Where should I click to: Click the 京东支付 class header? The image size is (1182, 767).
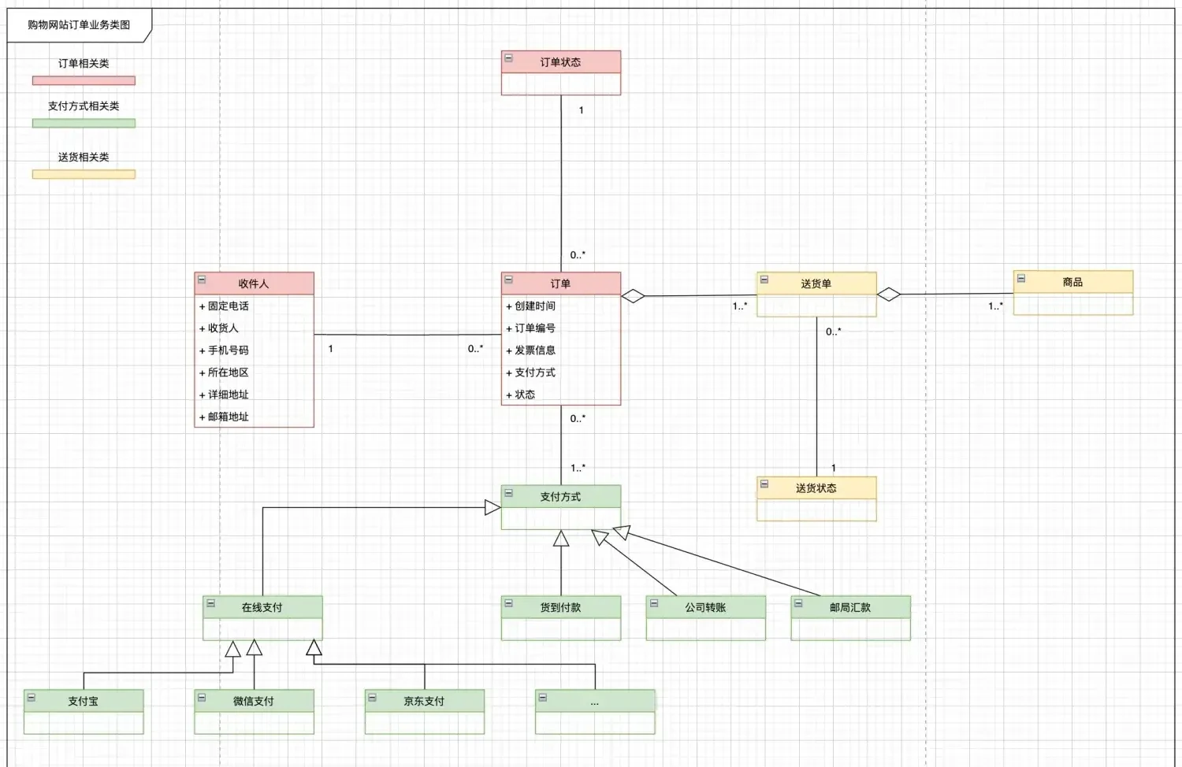tap(424, 701)
